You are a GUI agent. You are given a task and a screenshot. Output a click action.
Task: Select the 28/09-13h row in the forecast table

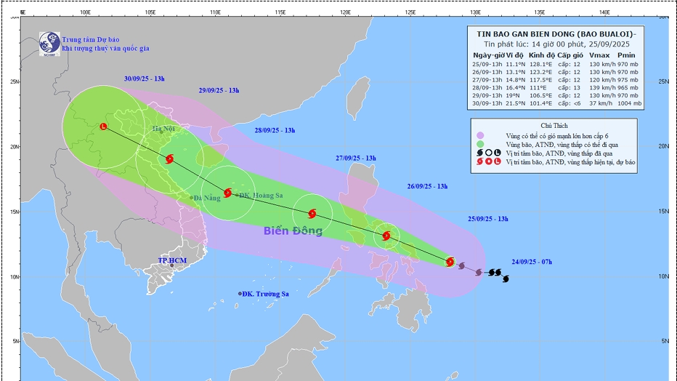point(557,86)
